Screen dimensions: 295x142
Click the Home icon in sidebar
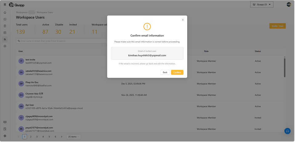5,13
